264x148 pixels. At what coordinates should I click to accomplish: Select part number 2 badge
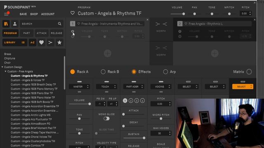[180, 24]
